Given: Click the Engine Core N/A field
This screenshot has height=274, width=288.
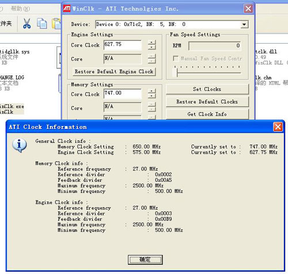Looking at the screenshot, I should (123, 59).
